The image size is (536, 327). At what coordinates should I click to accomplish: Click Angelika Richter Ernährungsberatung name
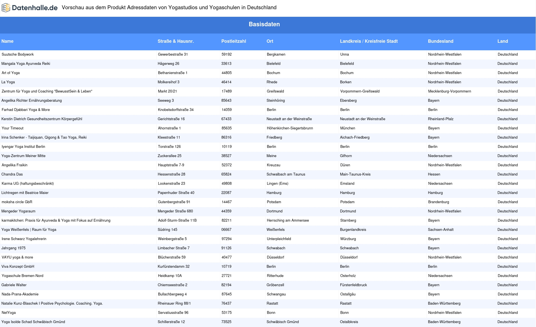[x=32, y=100]
